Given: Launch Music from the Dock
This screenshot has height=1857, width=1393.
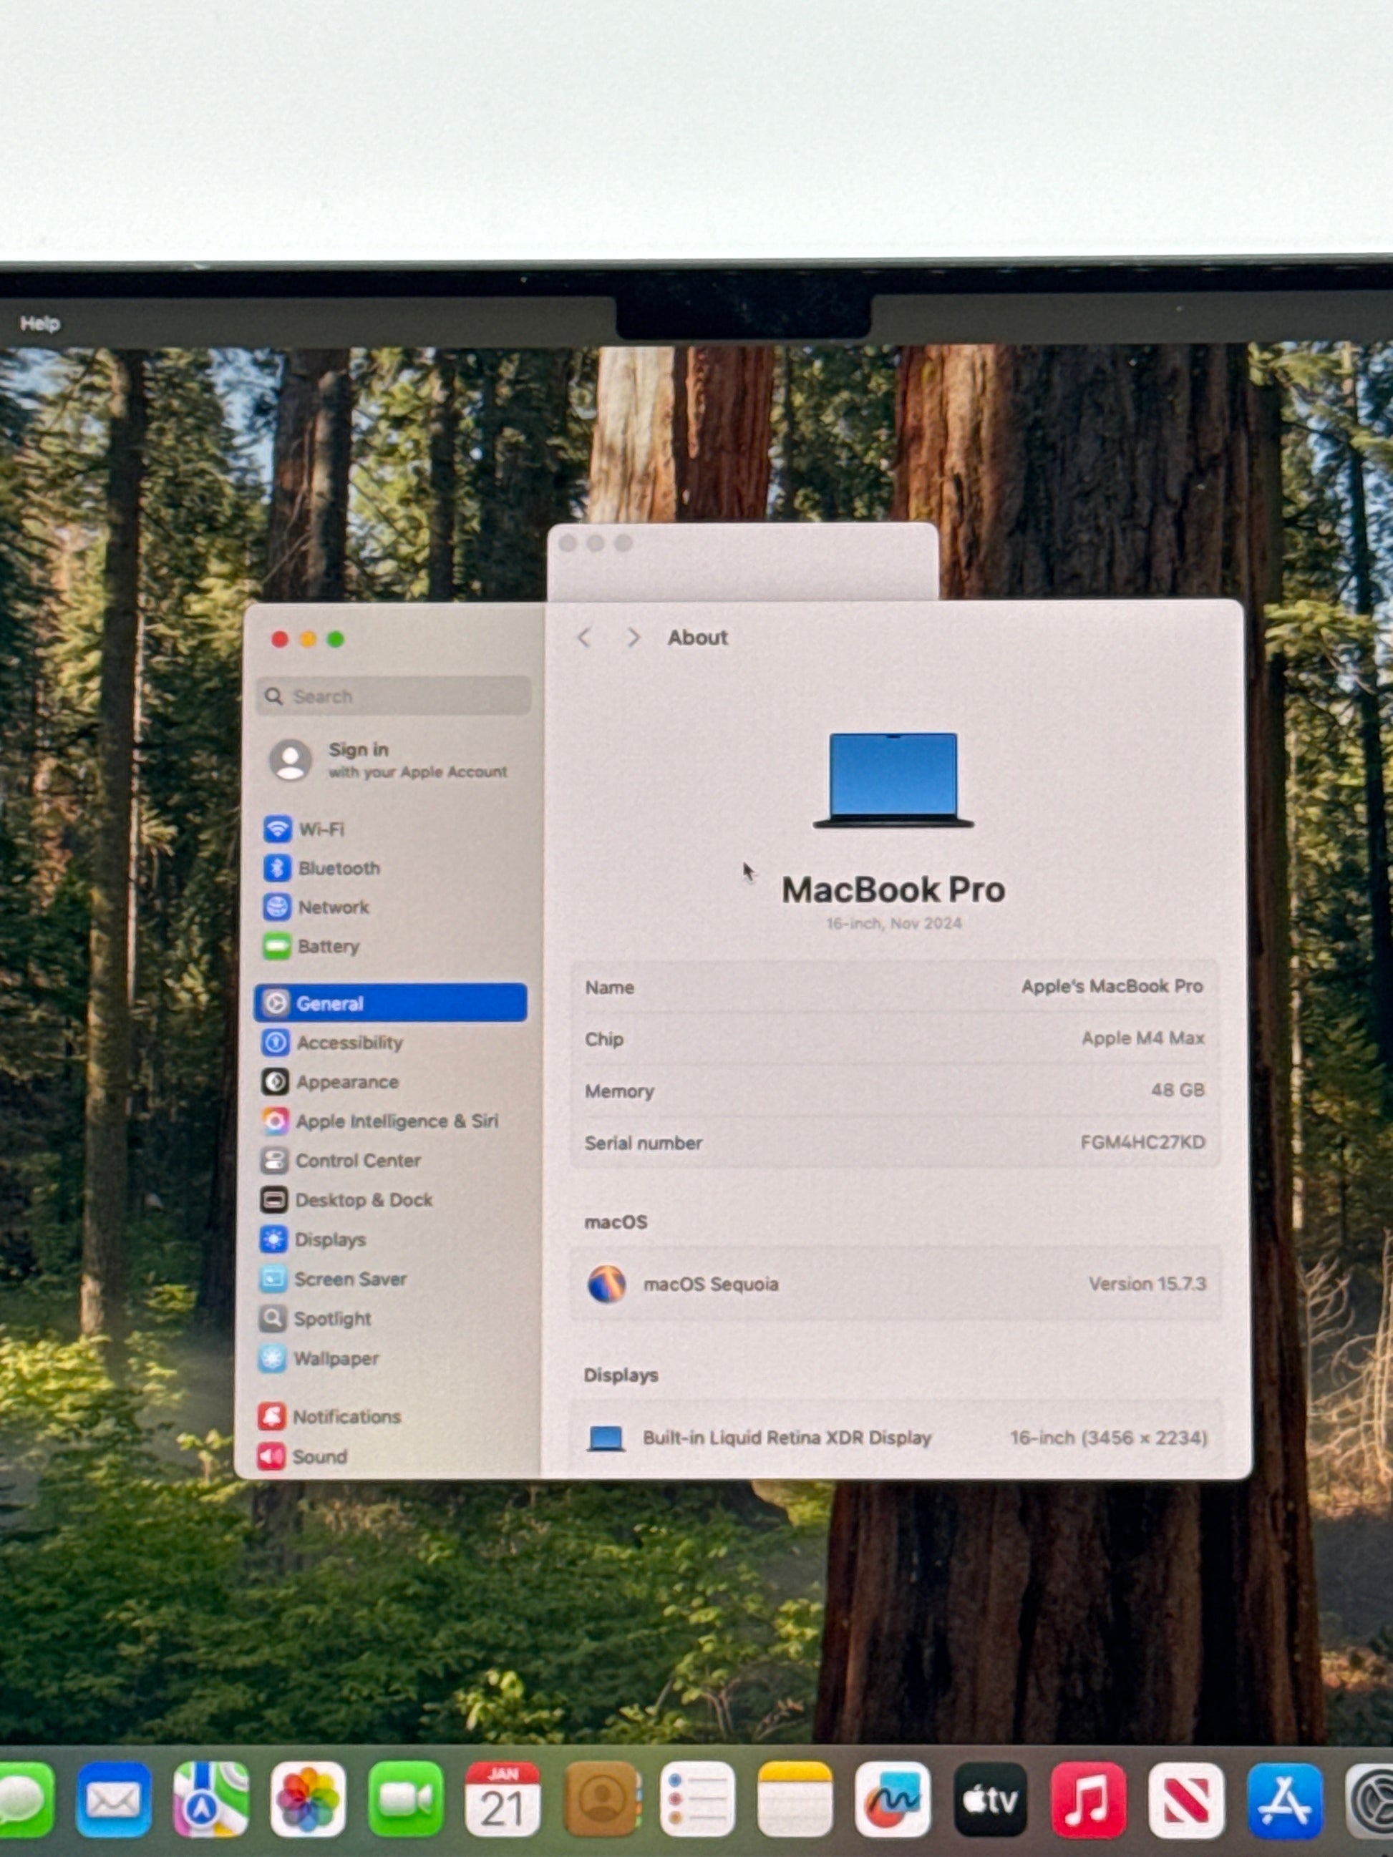Looking at the screenshot, I should (x=1087, y=1799).
